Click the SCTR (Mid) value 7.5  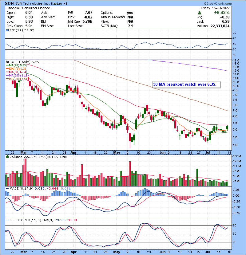click(x=131, y=26)
